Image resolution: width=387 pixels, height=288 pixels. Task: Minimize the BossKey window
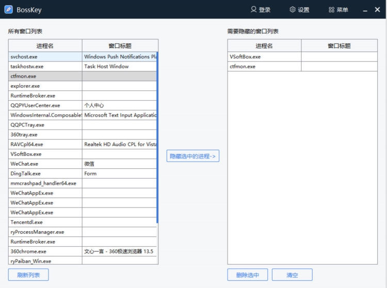pos(365,10)
